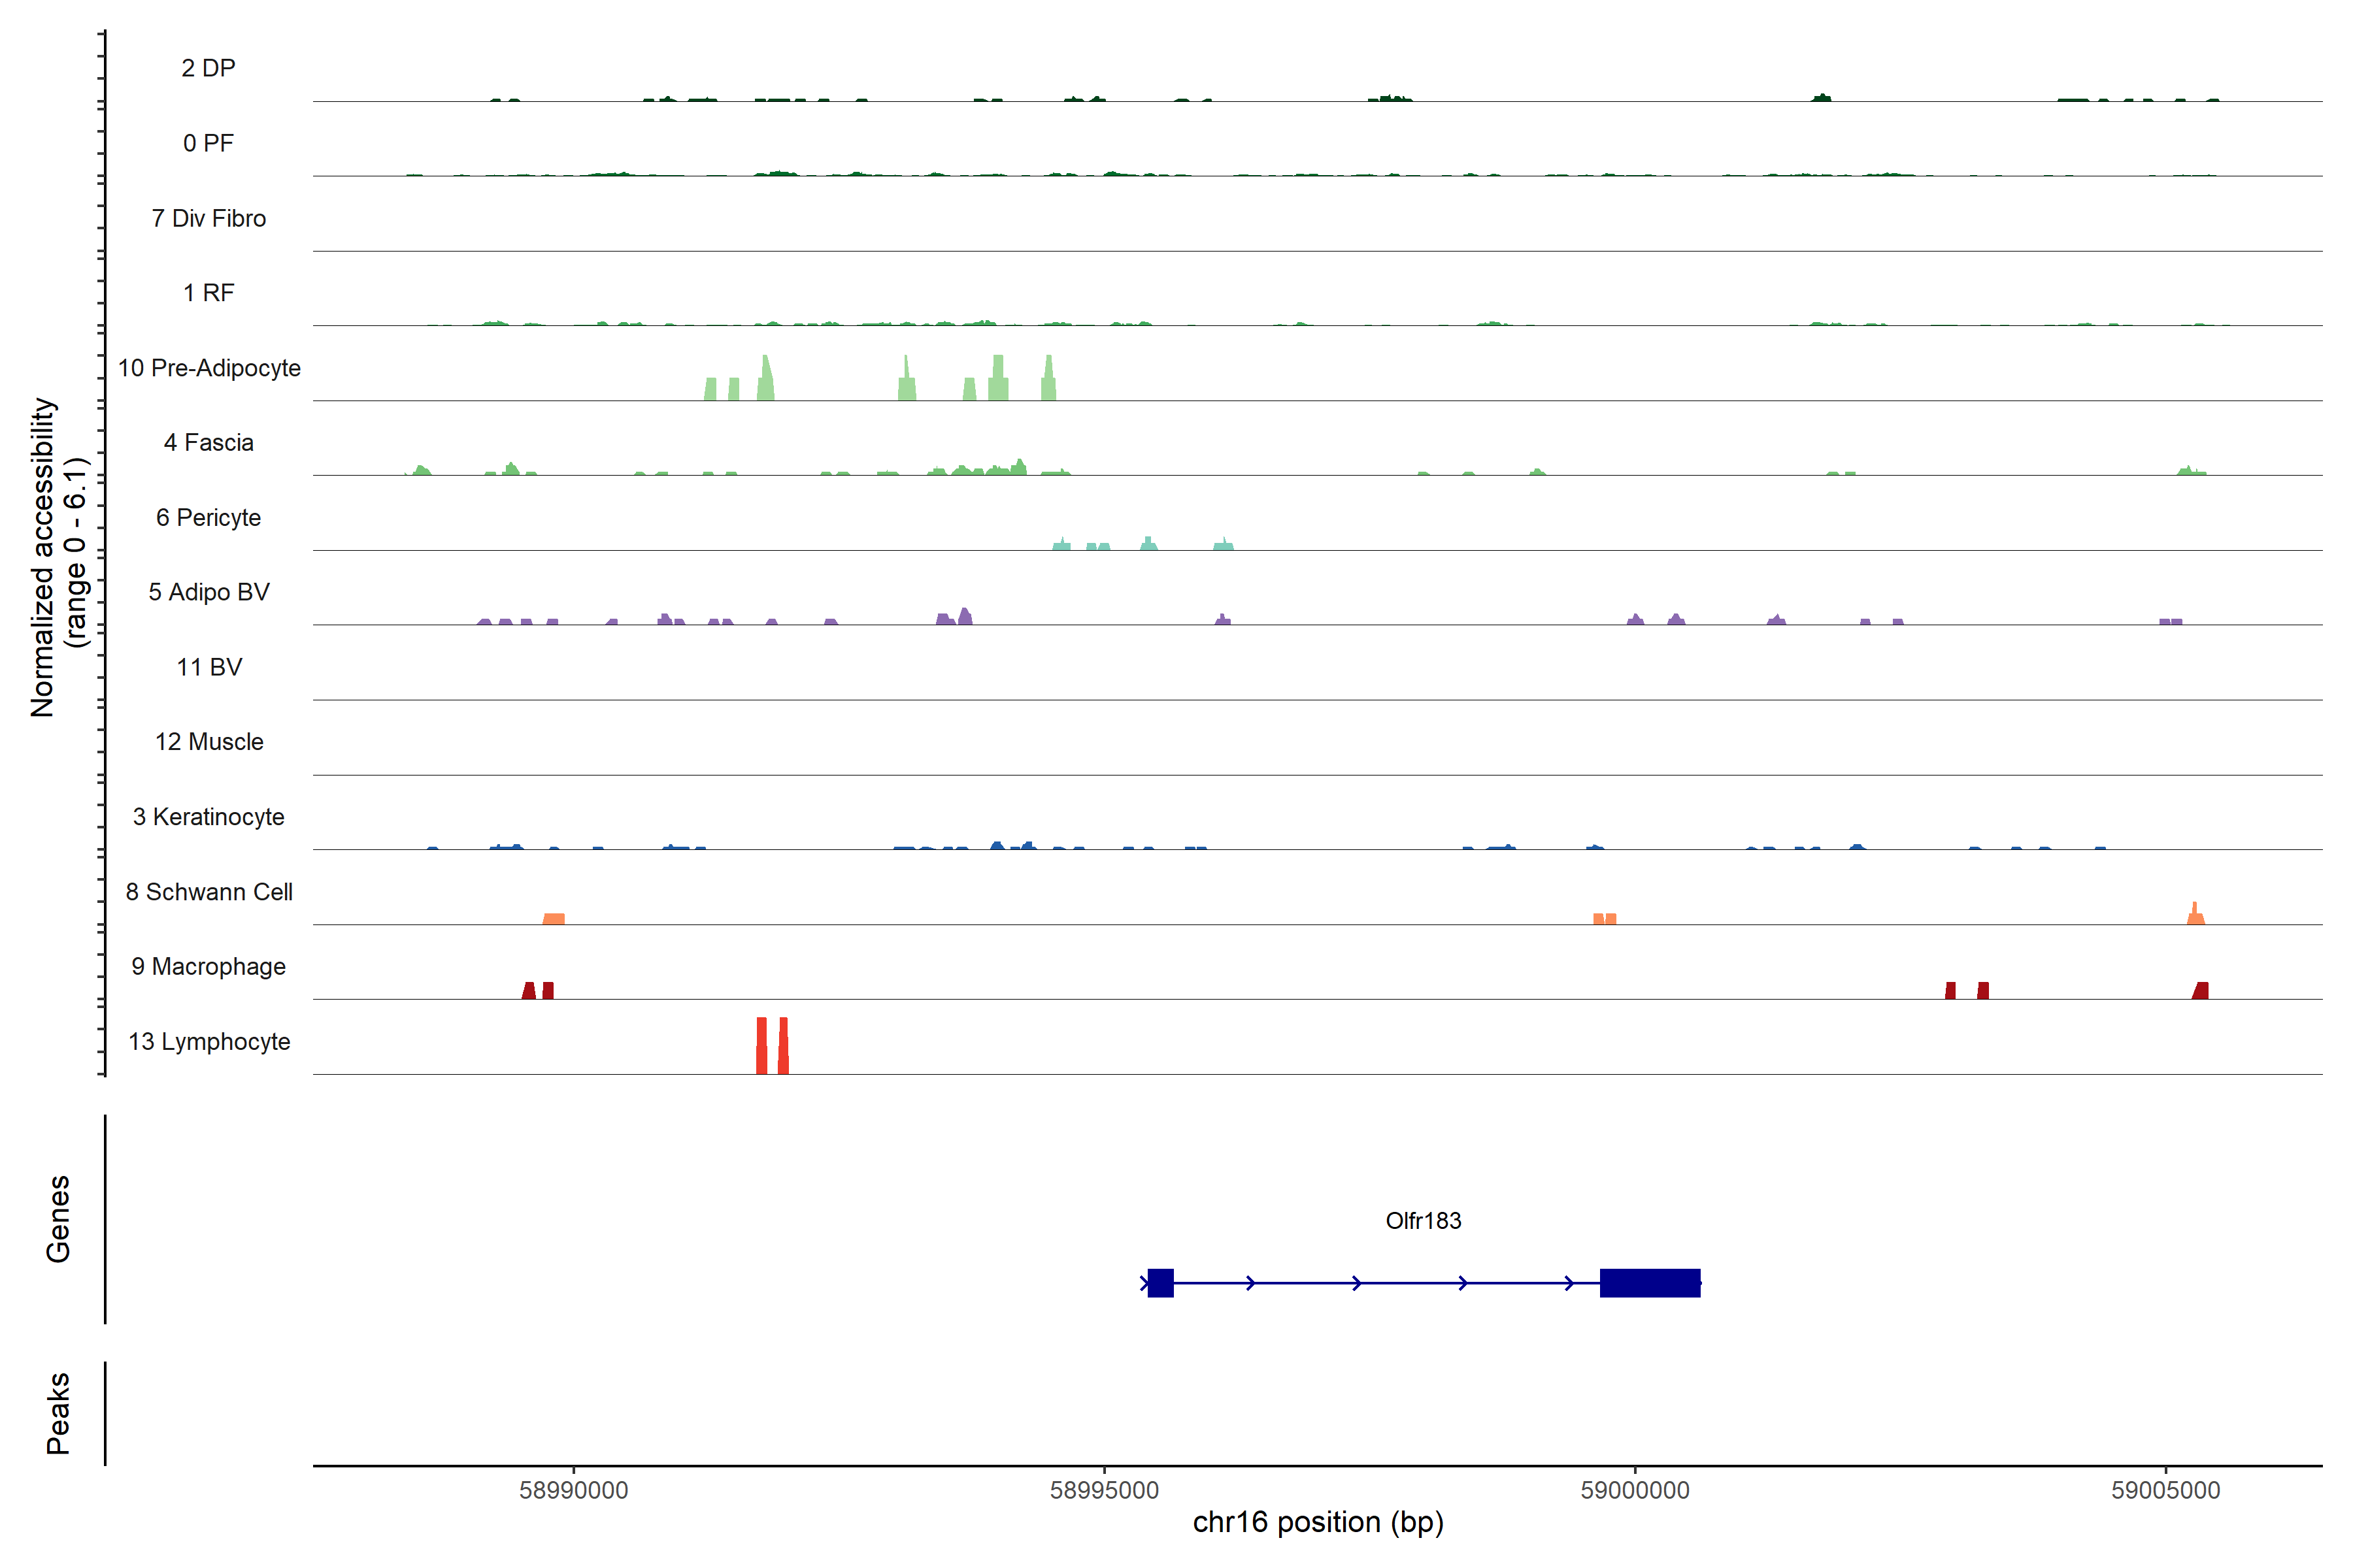
Task: Click the 59000000 axis tick label
Action: [x=1635, y=1490]
